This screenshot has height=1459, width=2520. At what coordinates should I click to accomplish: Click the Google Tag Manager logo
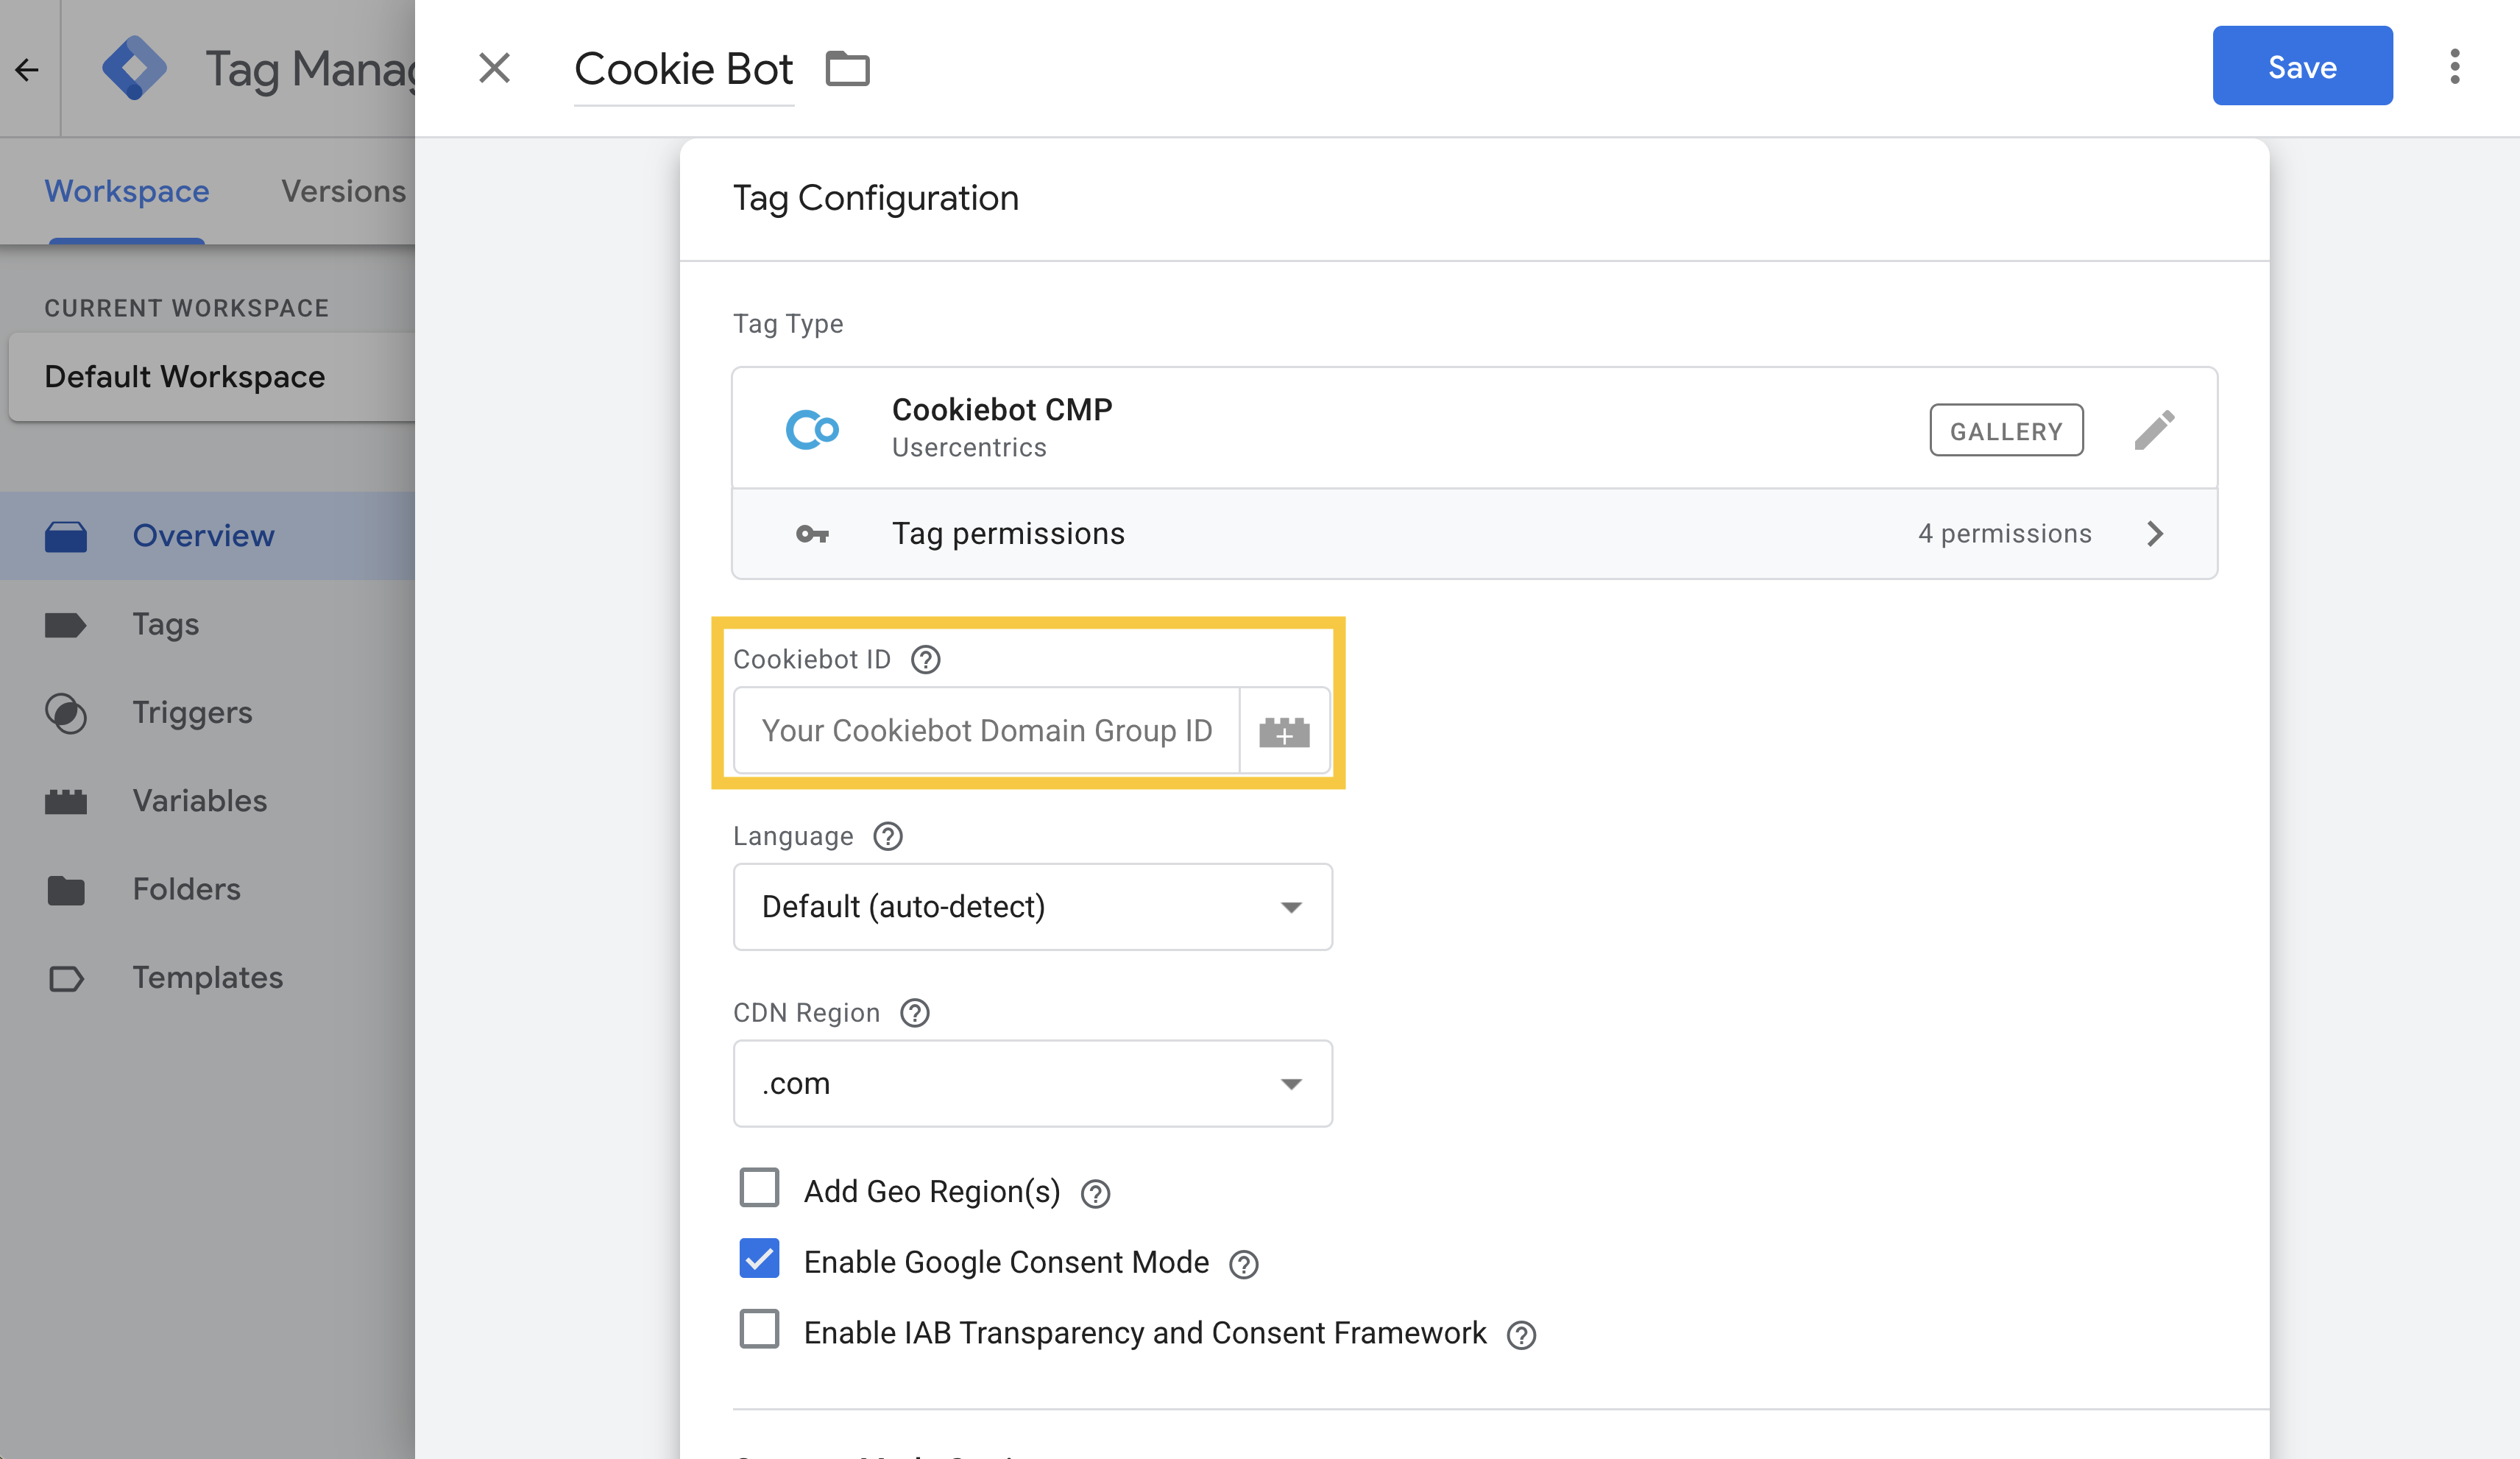click(134, 68)
